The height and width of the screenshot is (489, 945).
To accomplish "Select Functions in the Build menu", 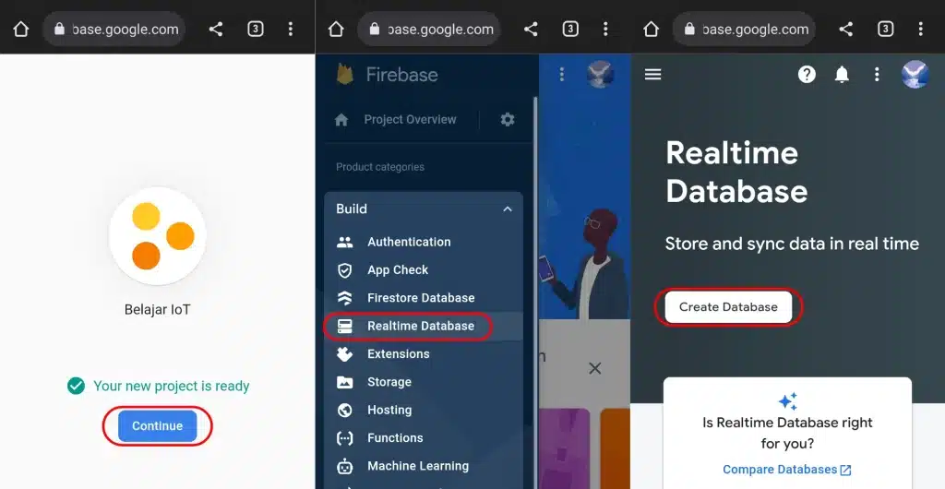I will pos(394,438).
